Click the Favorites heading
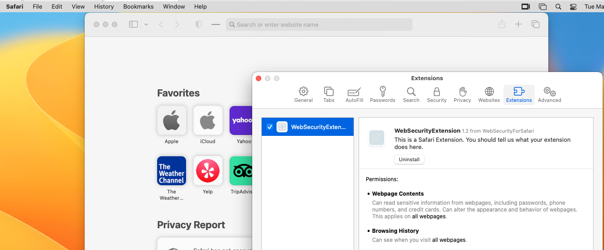The height and width of the screenshot is (250, 604). tap(178, 93)
